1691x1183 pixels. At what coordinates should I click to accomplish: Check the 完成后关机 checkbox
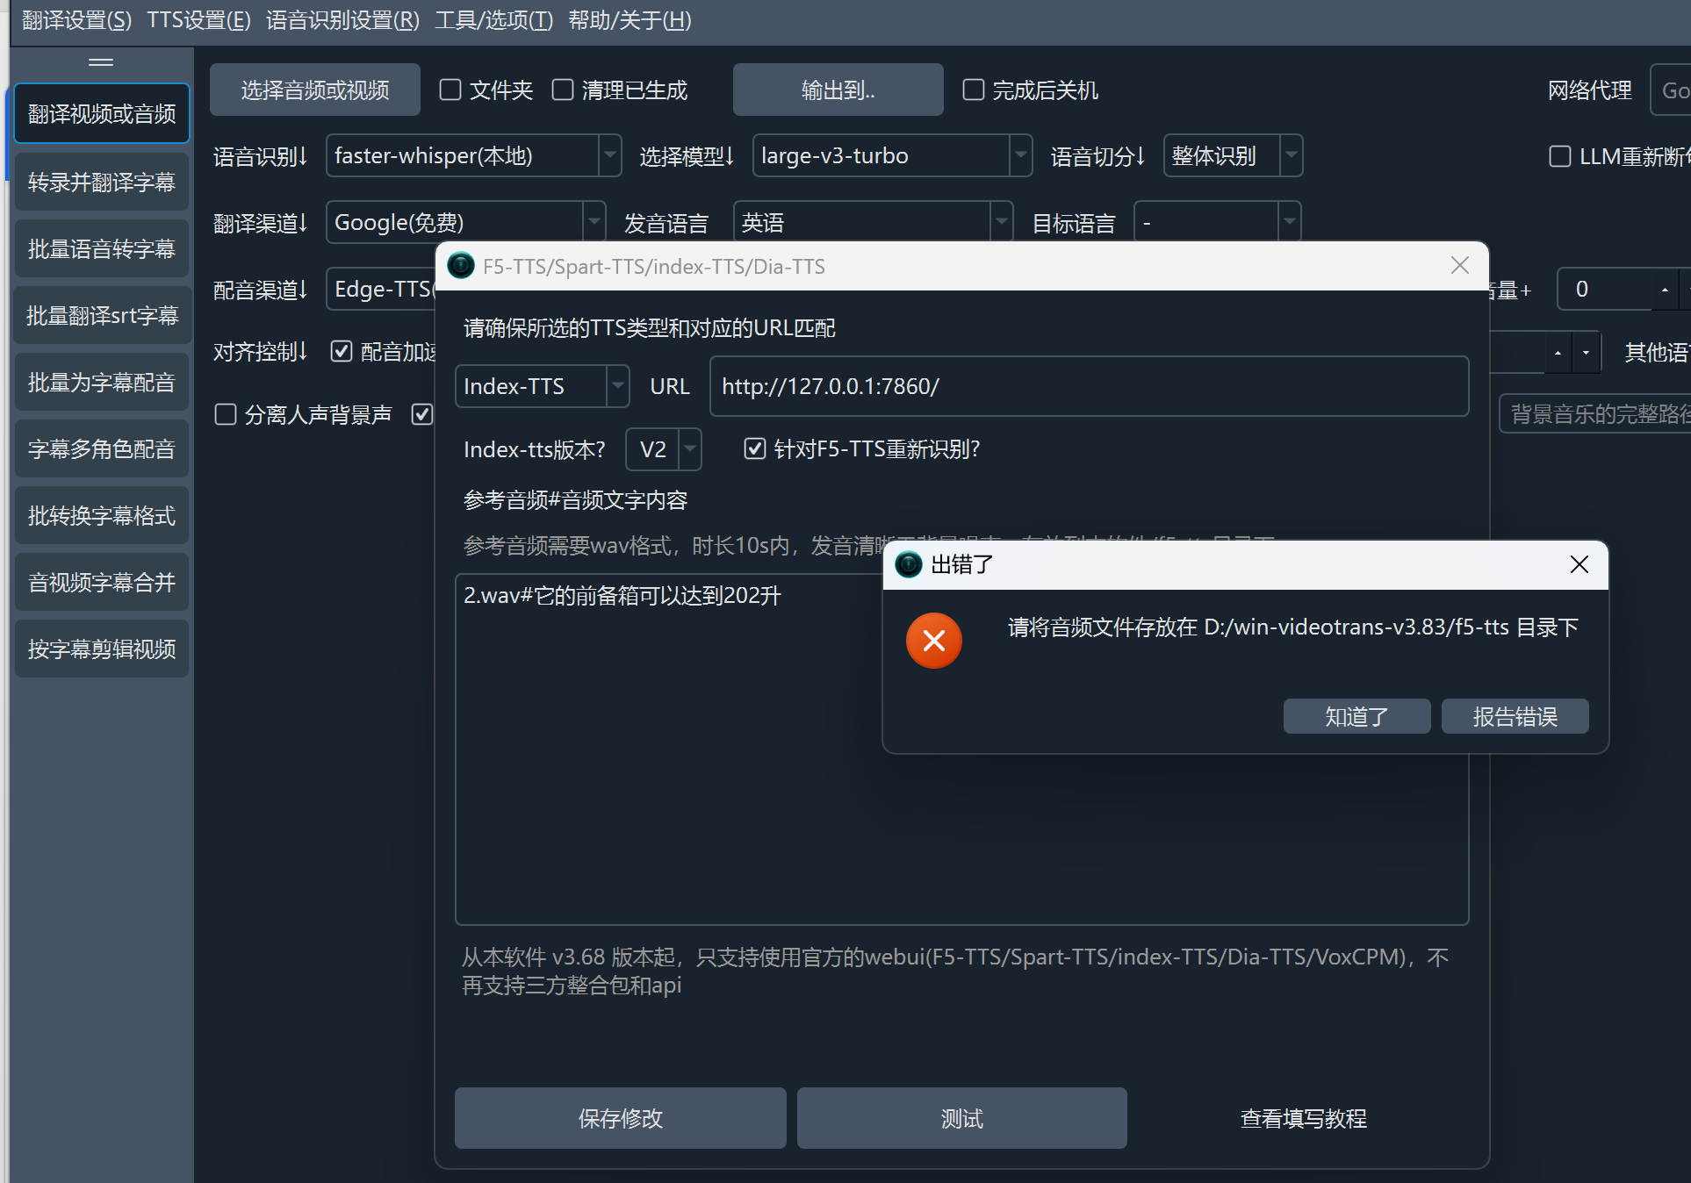[x=973, y=90]
